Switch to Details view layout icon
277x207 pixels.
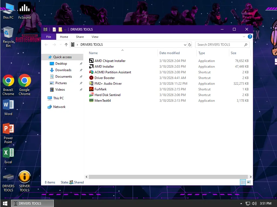click(243, 182)
